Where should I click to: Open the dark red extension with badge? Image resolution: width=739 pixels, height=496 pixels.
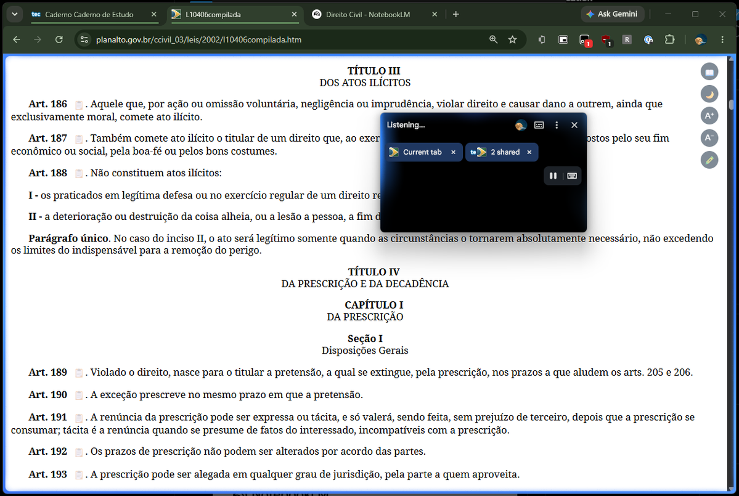[x=606, y=41]
